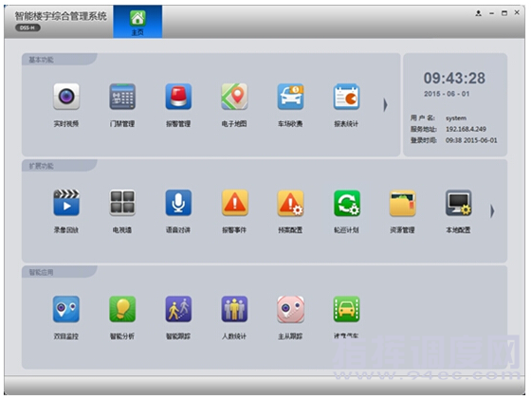Screen dimensions: 531x398
Task: Open 报警事件 alarm events icon
Action: tap(234, 203)
